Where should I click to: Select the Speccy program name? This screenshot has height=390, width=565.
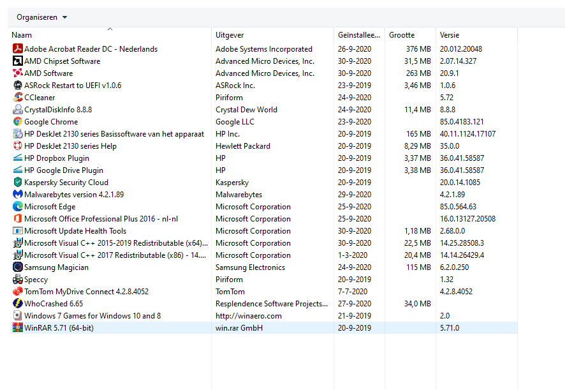click(x=36, y=280)
